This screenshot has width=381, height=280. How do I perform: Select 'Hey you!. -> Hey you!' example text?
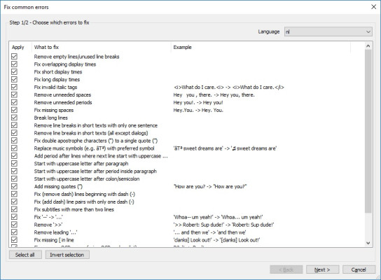pos(198,102)
